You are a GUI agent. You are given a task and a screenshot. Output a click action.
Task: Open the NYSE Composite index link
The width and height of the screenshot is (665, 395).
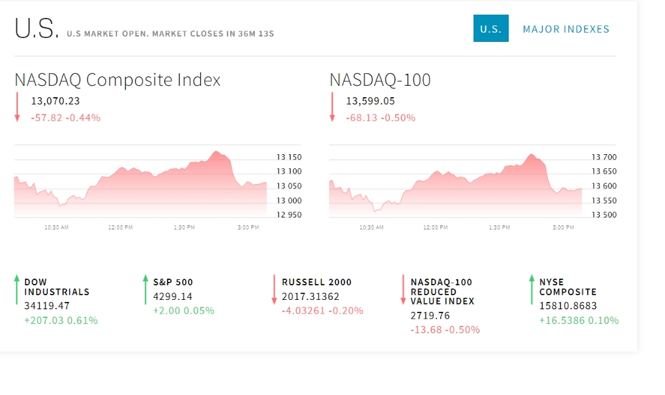568,287
